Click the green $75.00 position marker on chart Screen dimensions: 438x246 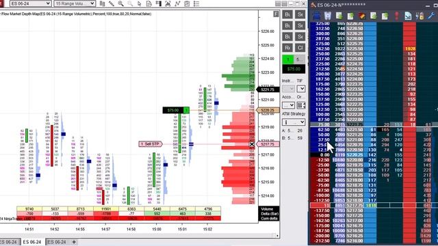pos(176,110)
